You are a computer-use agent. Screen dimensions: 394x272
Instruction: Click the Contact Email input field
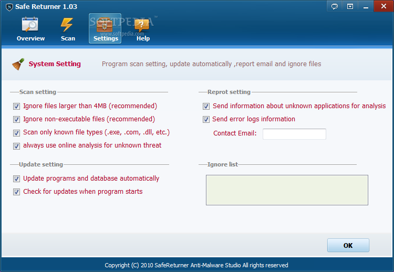click(x=294, y=134)
